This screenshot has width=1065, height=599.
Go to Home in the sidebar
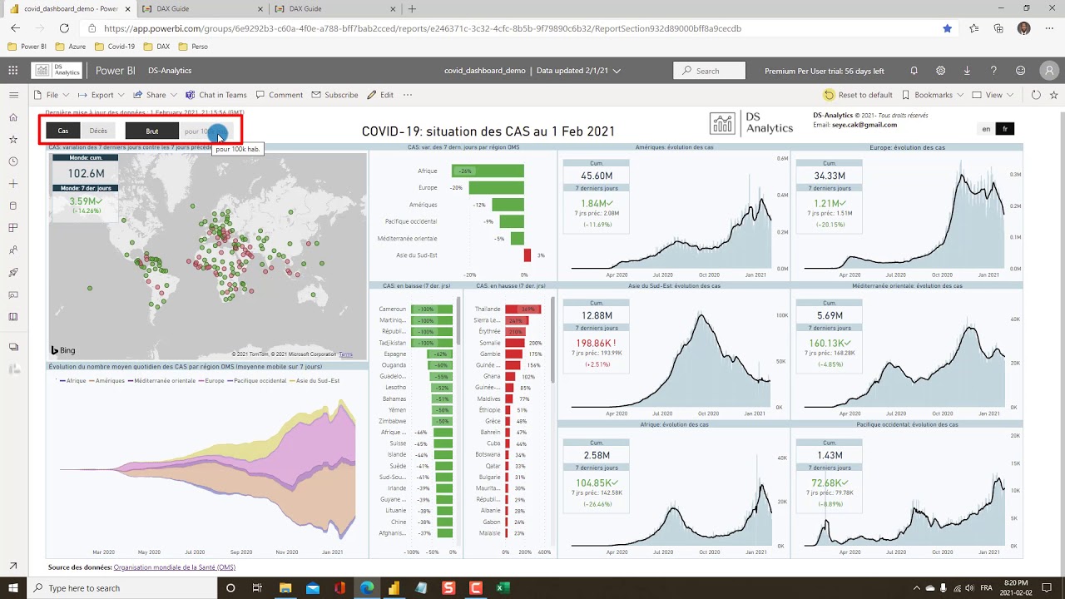point(13,117)
